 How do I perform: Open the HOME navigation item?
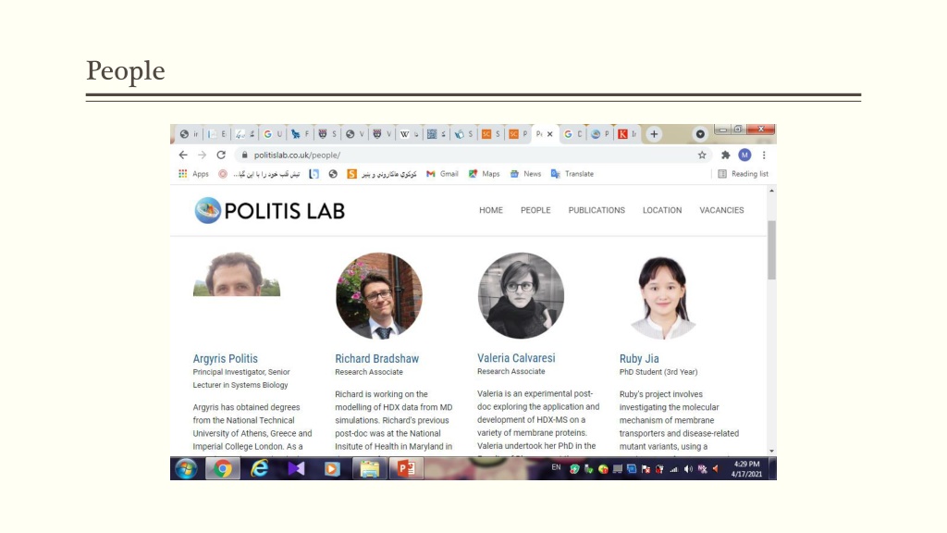[x=491, y=210]
